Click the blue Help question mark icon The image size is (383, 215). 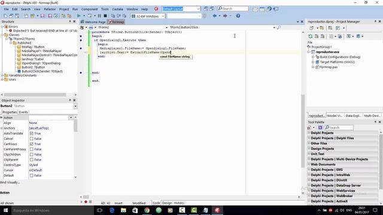click(x=238, y=16)
